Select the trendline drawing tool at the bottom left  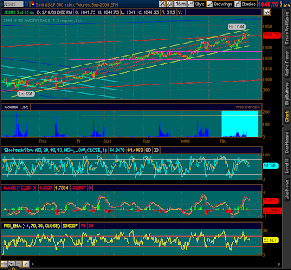pos(26,263)
